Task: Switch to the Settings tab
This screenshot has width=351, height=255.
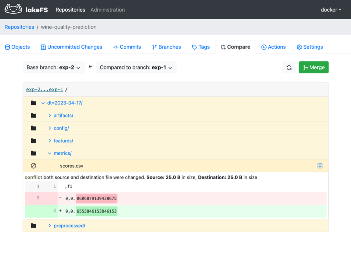Action: click(310, 47)
